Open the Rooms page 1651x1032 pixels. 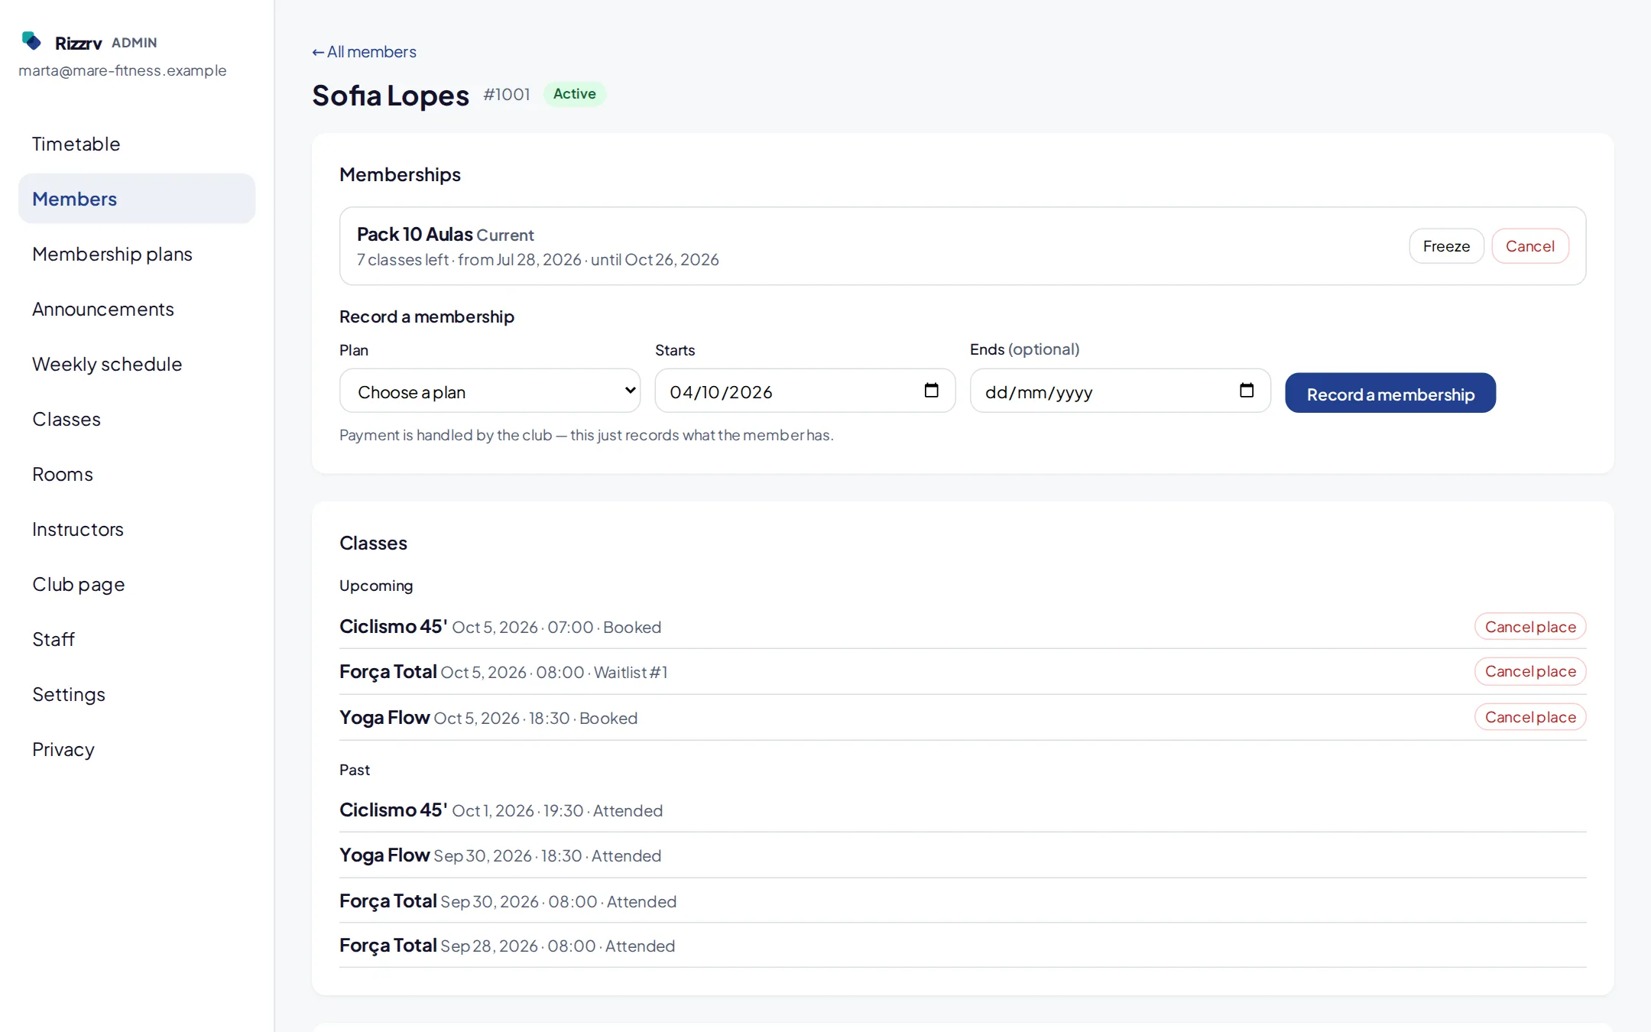pos(137,474)
